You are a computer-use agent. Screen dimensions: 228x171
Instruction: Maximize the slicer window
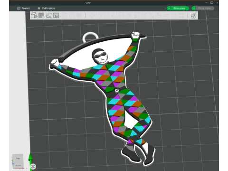212,3
